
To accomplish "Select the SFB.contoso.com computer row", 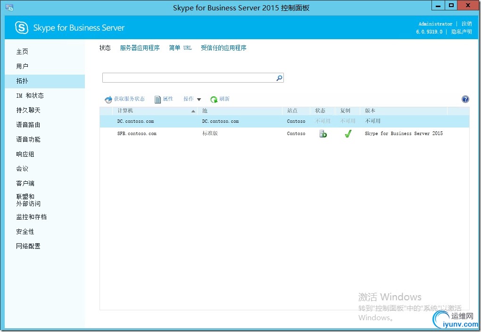I will pos(284,134).
